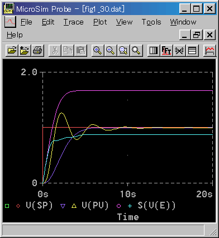Restore the inner fig1_30.dat document window

click(x=197, y=35)
